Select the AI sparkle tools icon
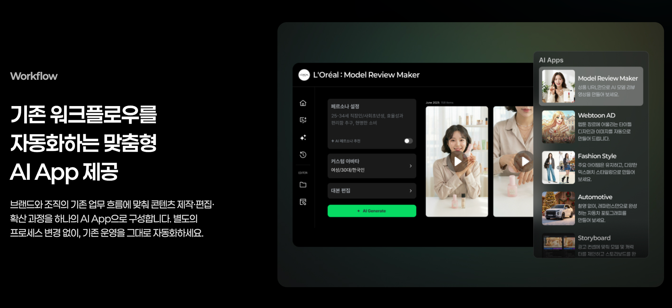The width and height of the screenshot is (672, 308). [x=303, y=138]
